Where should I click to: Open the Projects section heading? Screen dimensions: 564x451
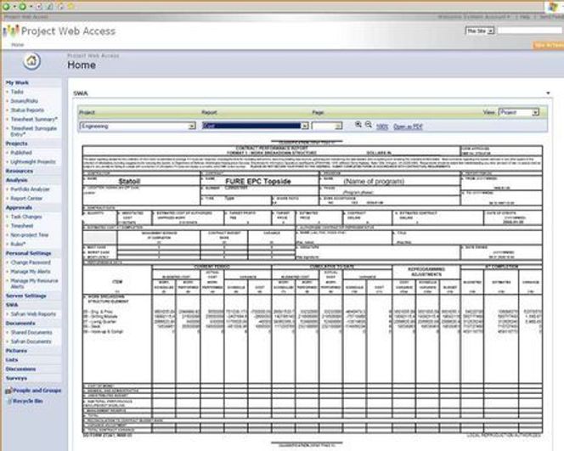[16, 144]
